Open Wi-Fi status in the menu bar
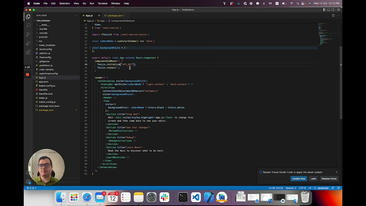366x206 pixels. [291, 4]
